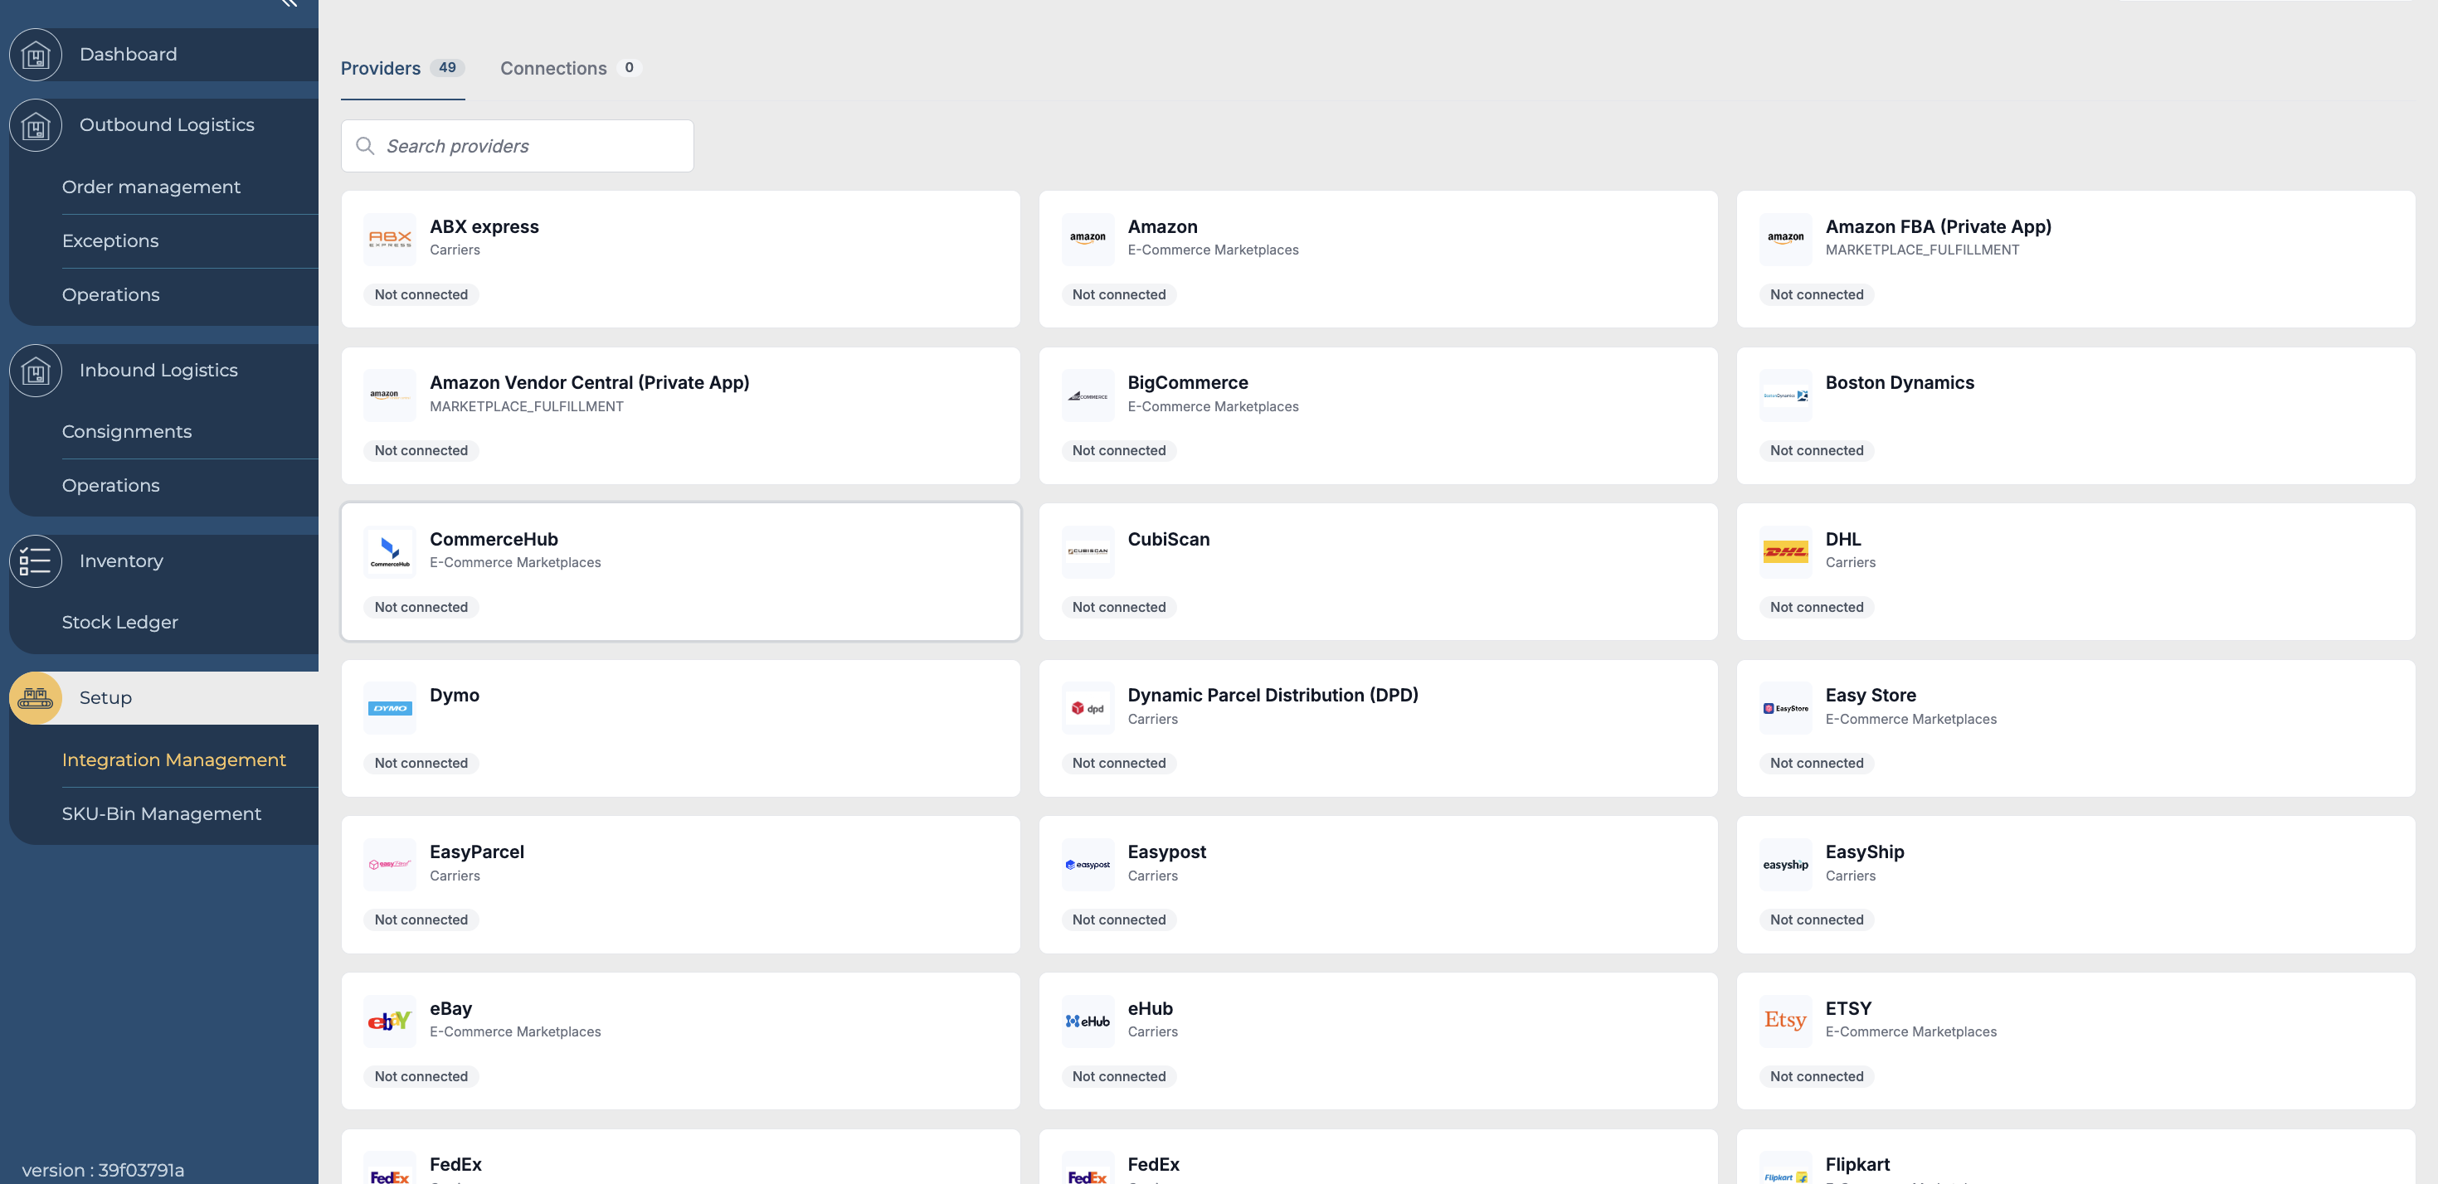This screenshot has height=1184, width=2438.
Task: Click the Easypost logo
Action: click(x=1088, y=864)
